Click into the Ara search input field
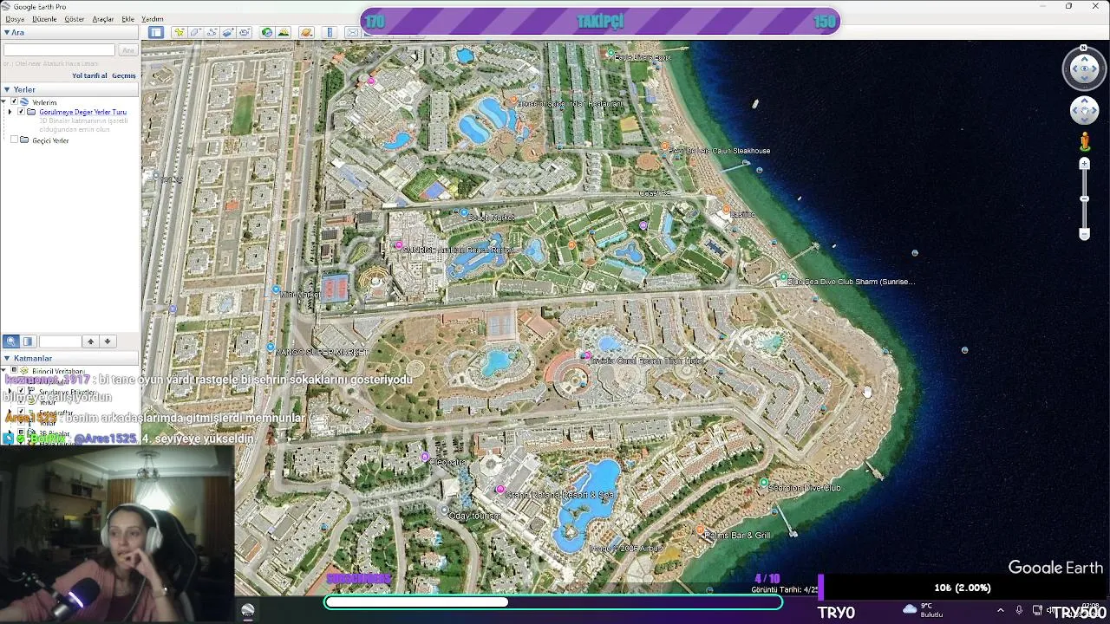The width and height of the screenshot is (1110, 624). click(59, 50)
